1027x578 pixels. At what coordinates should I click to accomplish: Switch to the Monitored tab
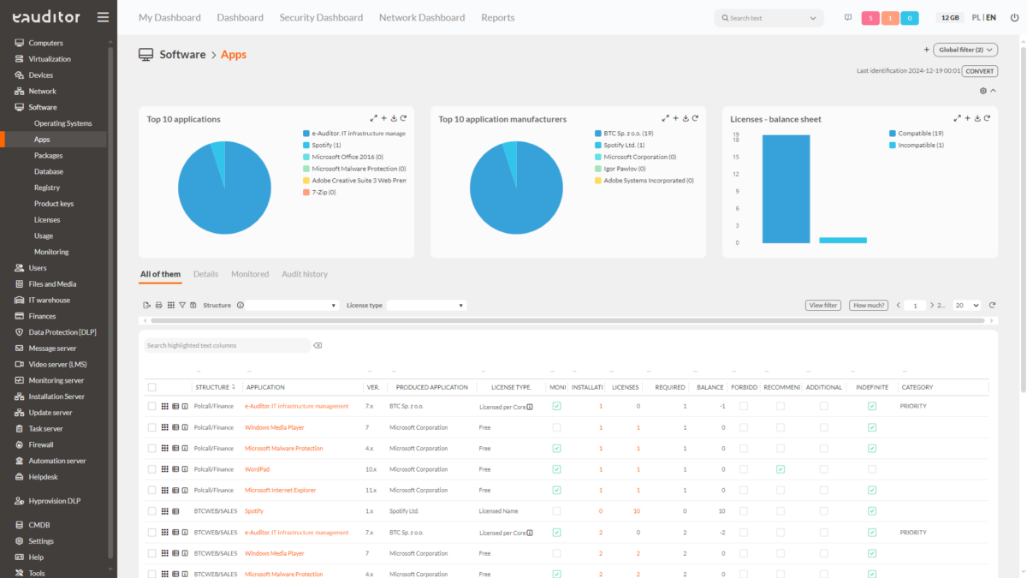(x=250, y=274)
